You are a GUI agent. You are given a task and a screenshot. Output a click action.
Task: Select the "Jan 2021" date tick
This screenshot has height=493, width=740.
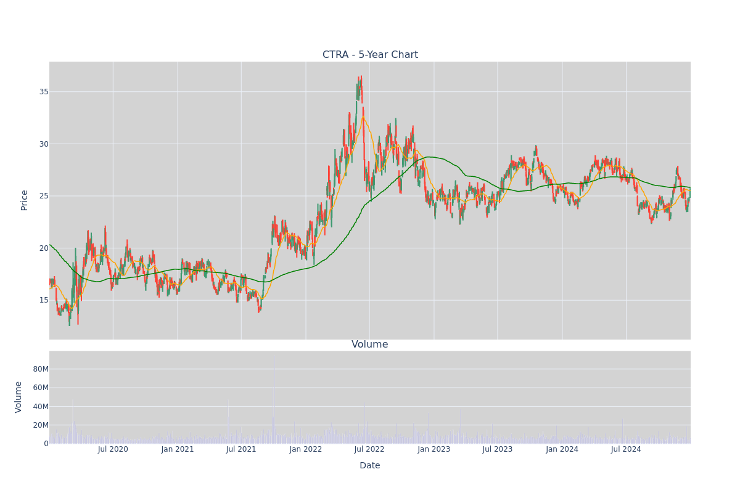(178, 449)
